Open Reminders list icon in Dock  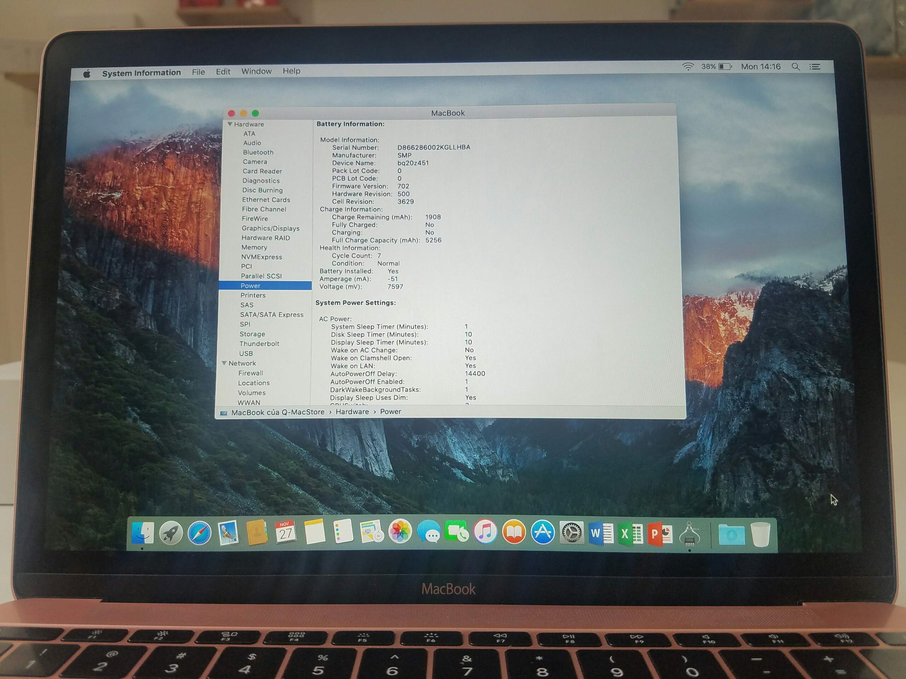click(x=343, y=531)
